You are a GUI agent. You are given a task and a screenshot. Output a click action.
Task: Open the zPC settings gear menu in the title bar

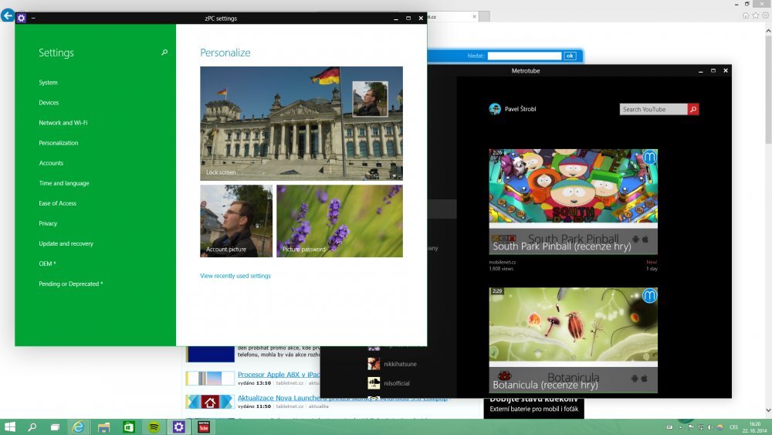click(x=21, y=19)
